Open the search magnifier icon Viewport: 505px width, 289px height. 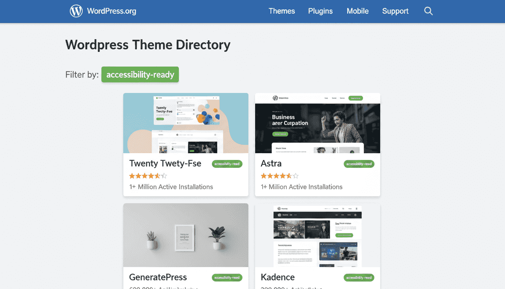(428, 11)
